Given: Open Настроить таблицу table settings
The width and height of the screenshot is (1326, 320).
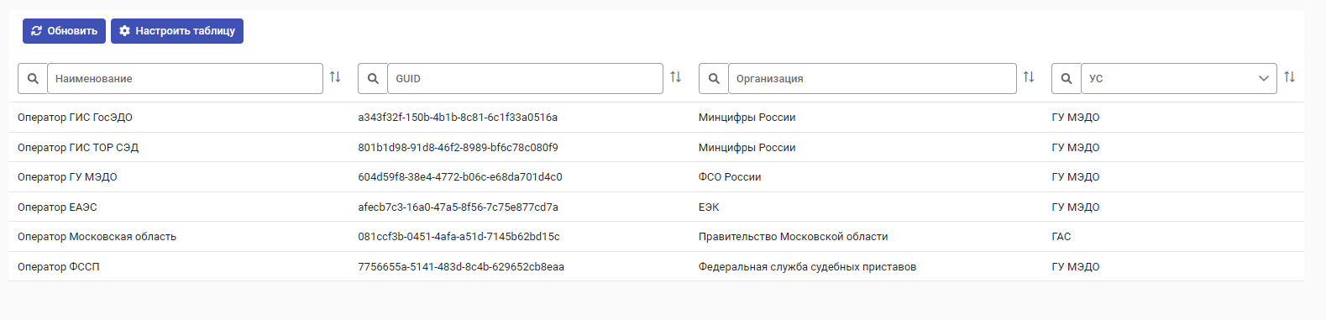Looking at the screenshot, I should coord(177,31).
